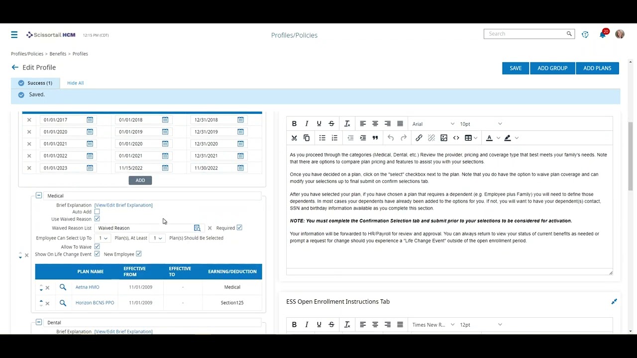The image size is (637, 358).
Task: Insert image using picture icon
Action: coord(444,138)
